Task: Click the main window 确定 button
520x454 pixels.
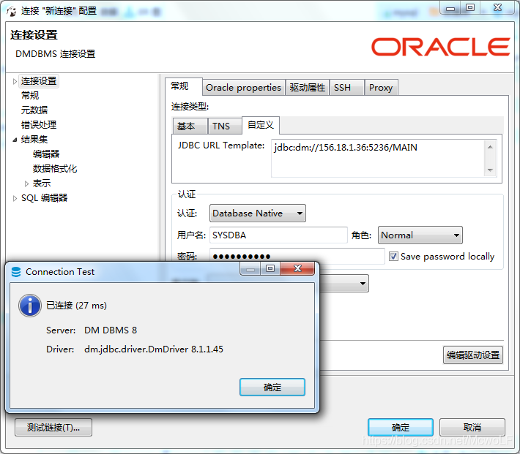Action: pos(401,428)
